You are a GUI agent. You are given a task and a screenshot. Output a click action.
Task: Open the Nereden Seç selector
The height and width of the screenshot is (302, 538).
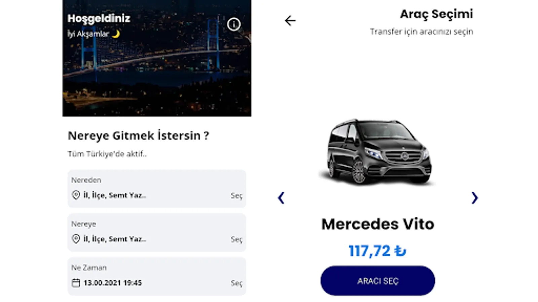point(236,196)
